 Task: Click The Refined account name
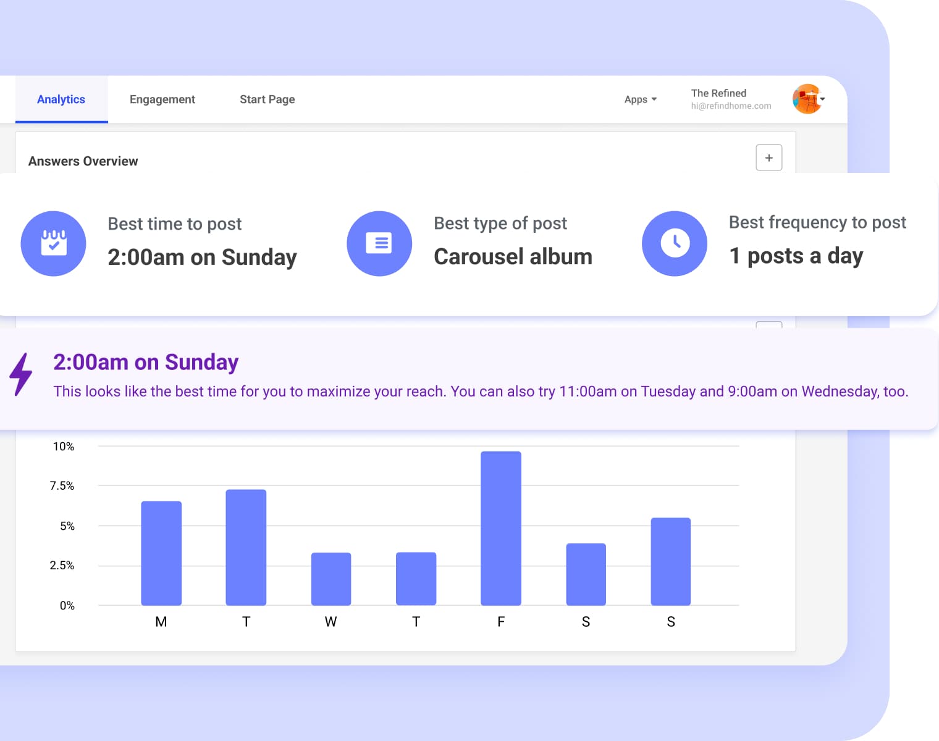pos(718,93)
